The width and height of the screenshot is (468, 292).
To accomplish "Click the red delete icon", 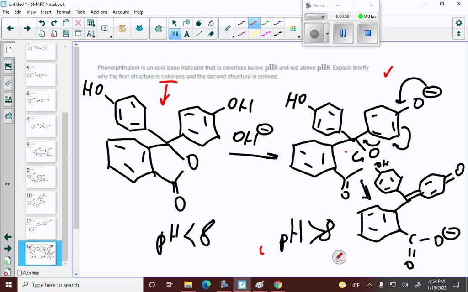I will click(x=78, y=22).
